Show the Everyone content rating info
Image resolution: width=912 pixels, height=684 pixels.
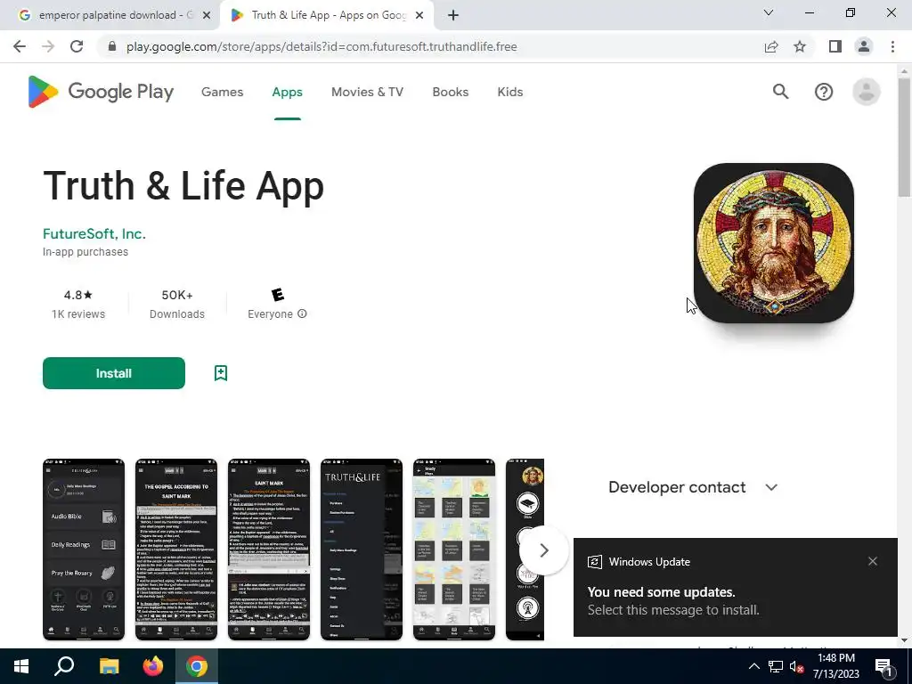pos(302,313)
